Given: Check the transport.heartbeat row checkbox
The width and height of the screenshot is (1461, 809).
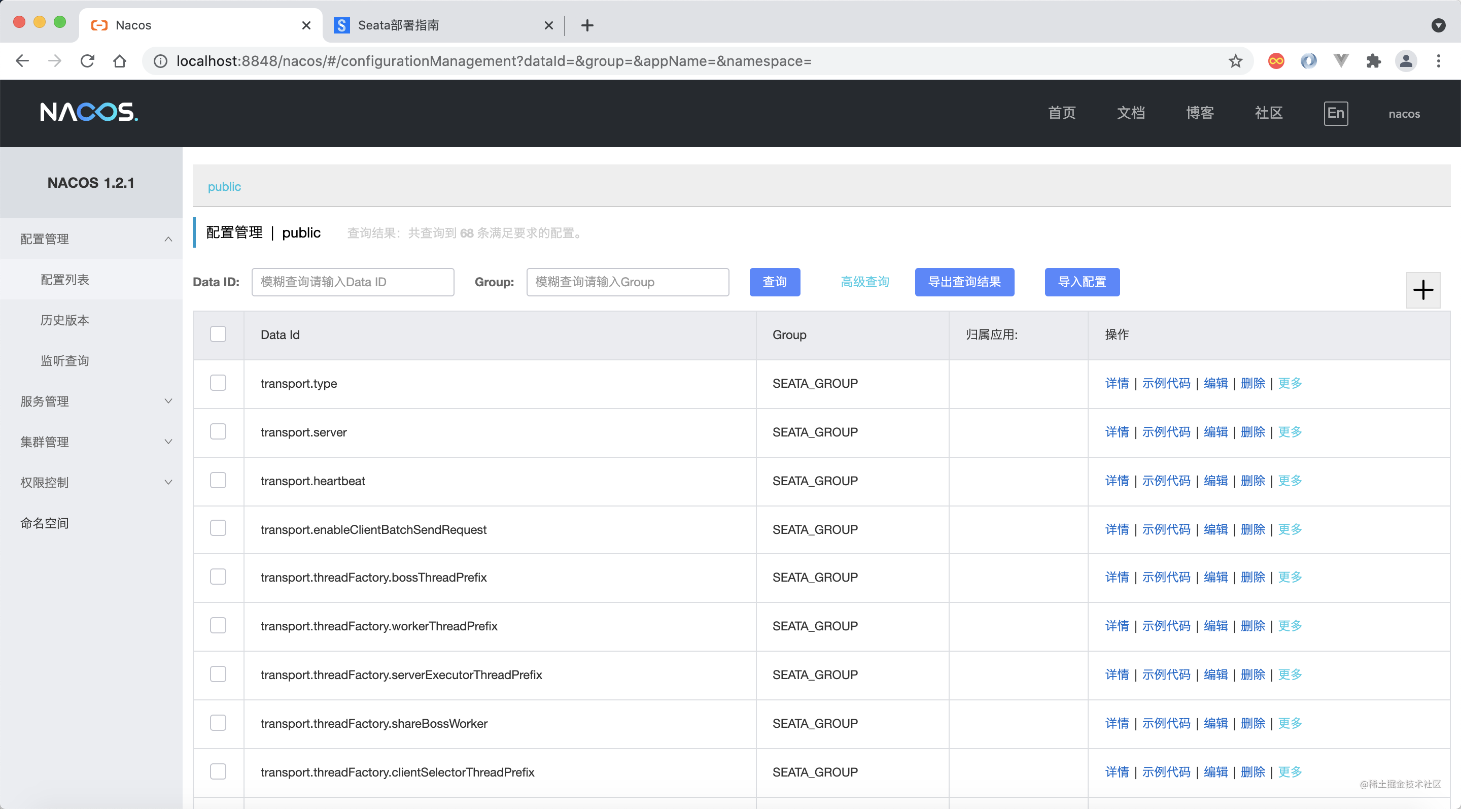Looking at the screenshot, I should (218, 481).
